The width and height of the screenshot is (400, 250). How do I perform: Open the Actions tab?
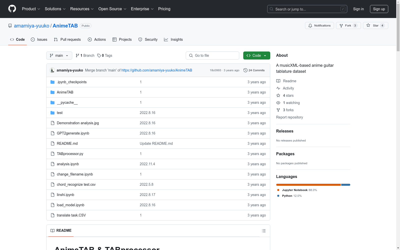click(x=97, y=39)
